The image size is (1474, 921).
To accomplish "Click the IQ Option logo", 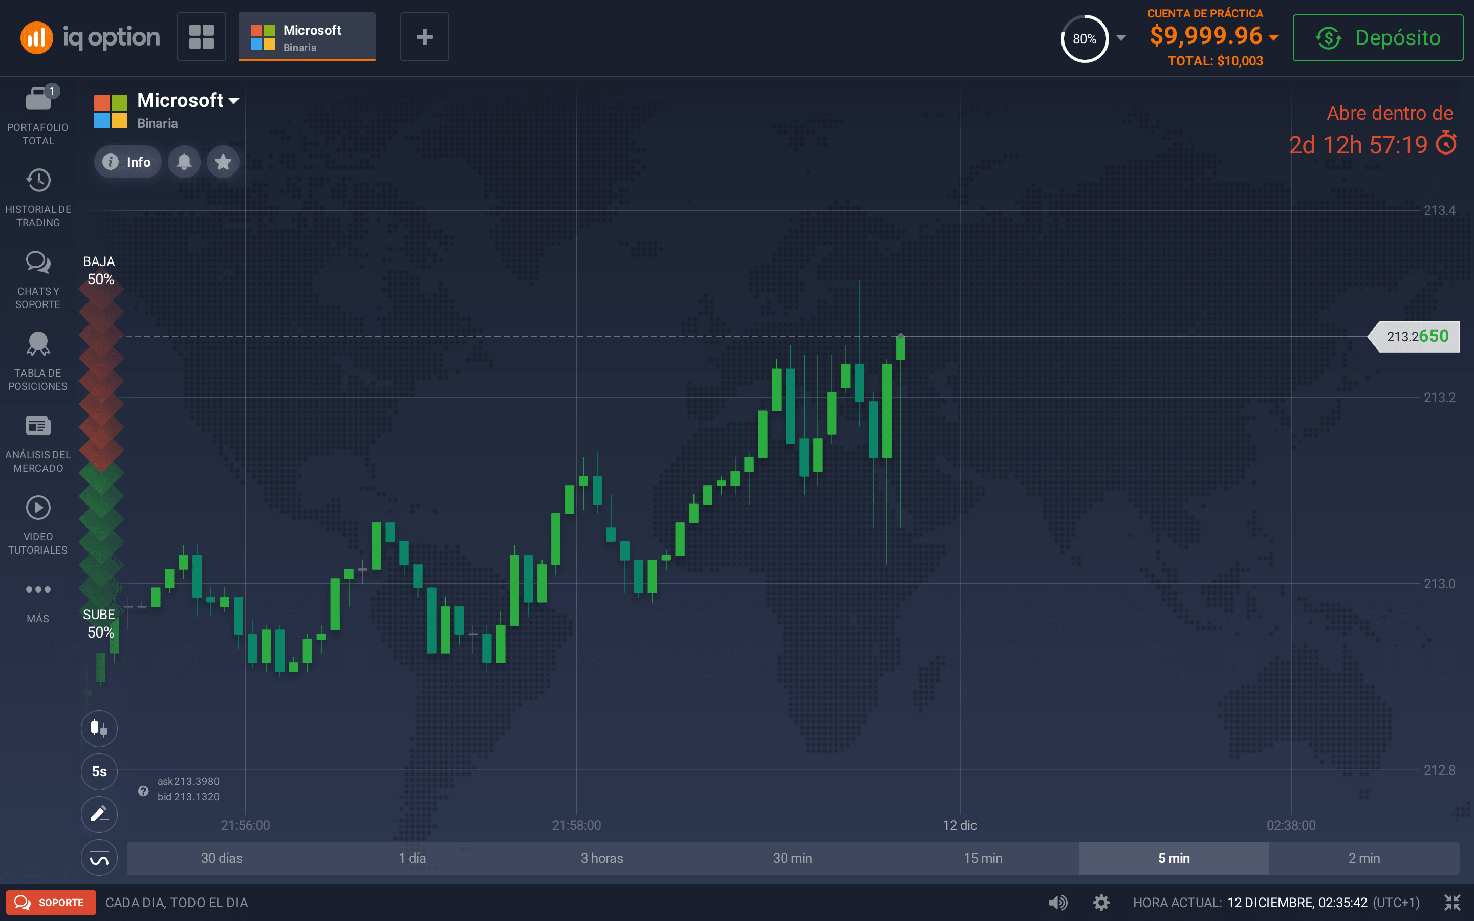I will (90, 37).
